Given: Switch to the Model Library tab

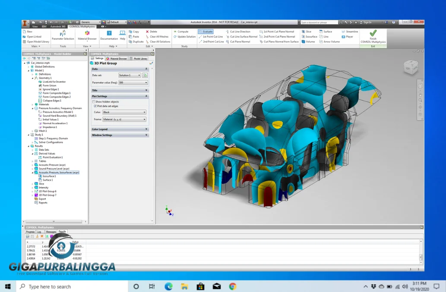Looking at the screenshot, I should (140, 59).
